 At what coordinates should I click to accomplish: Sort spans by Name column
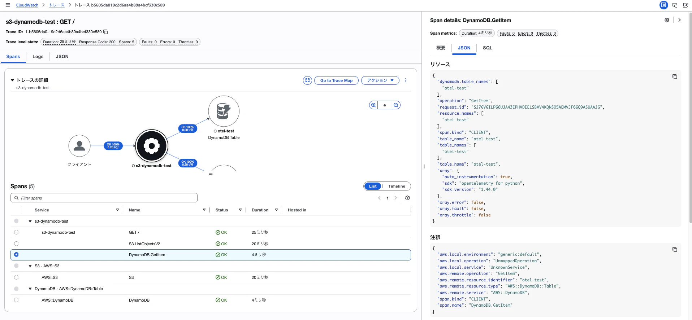(204, 210)
